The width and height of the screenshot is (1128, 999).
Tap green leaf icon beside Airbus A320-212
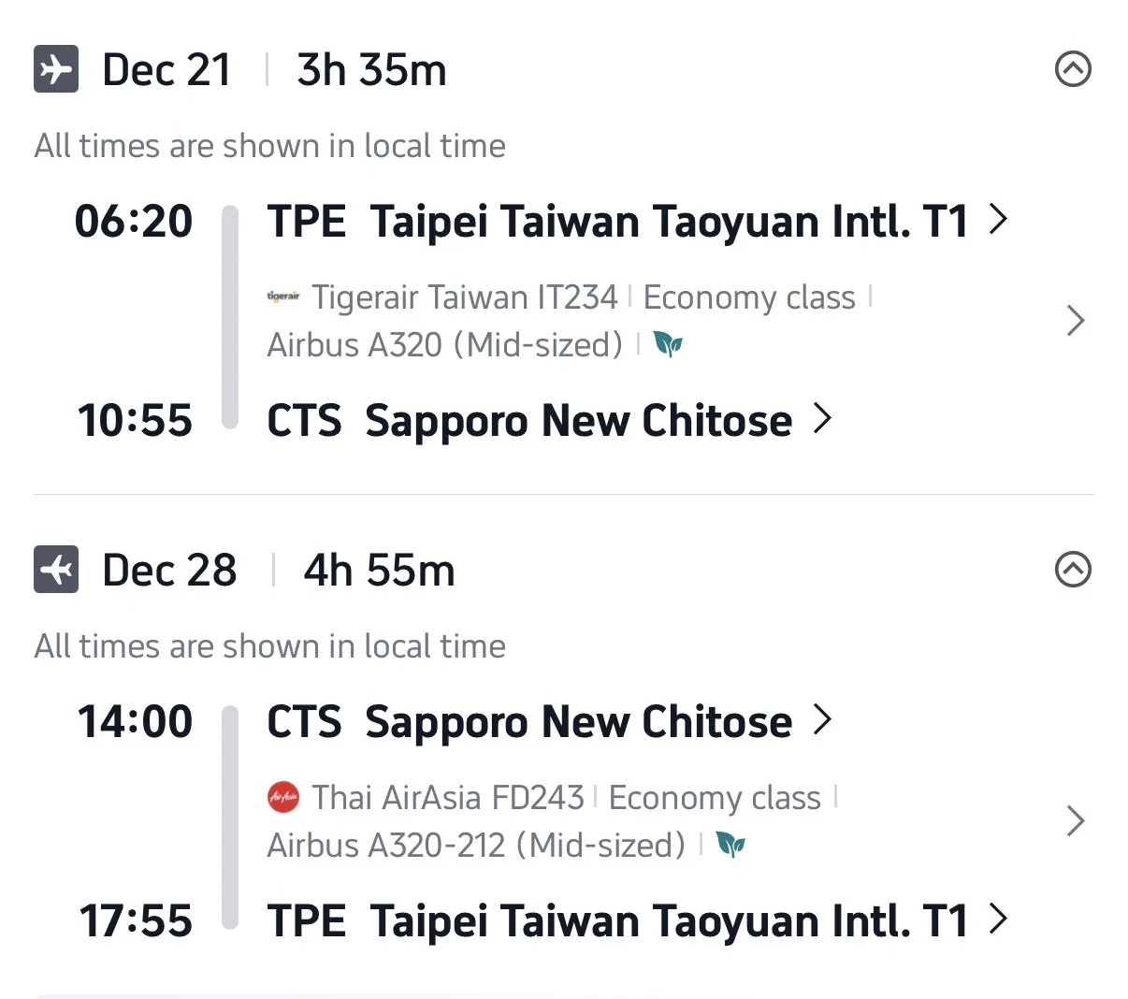[x=730, y=845]
